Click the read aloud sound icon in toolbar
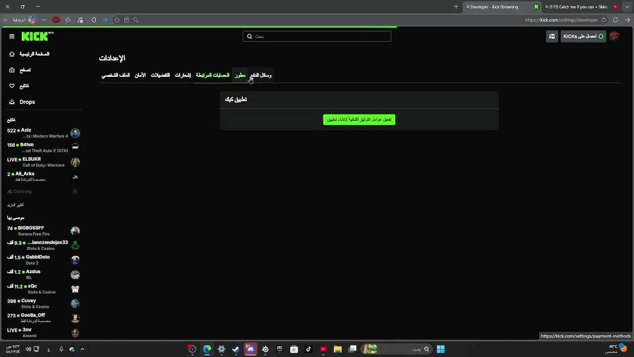Viewport: 634px width, 357px height. click(105, 20)
